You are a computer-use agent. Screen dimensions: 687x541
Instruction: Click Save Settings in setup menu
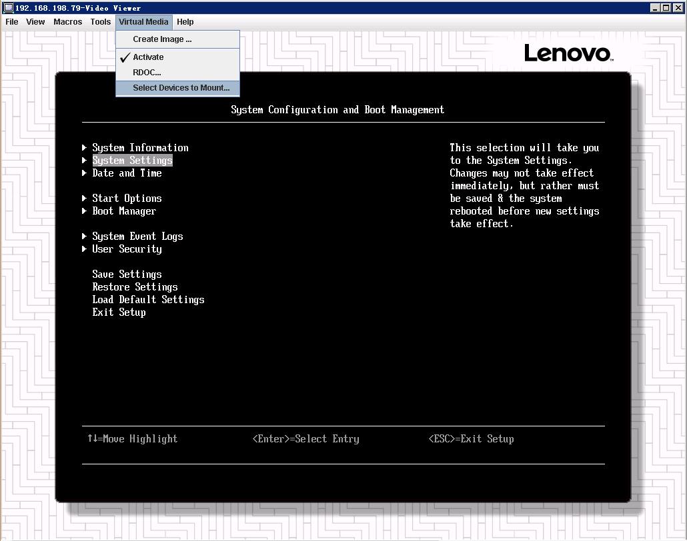[x=127, y=274]
